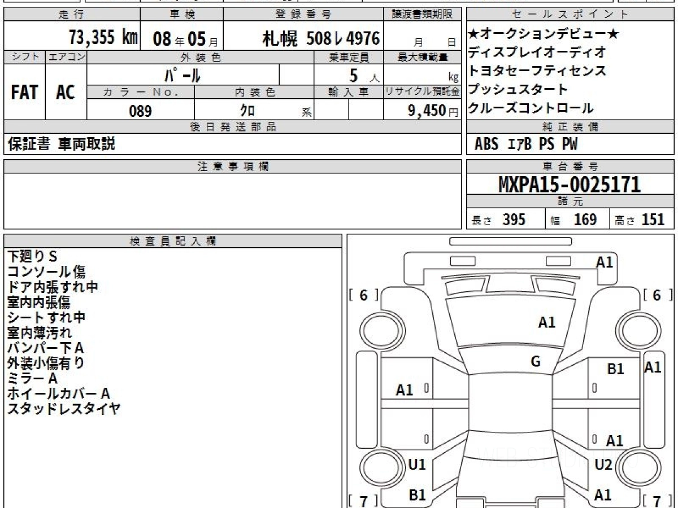Click the U1 mark near the lower-left wheel
678x508 pixels.
[x=416, y=465]
